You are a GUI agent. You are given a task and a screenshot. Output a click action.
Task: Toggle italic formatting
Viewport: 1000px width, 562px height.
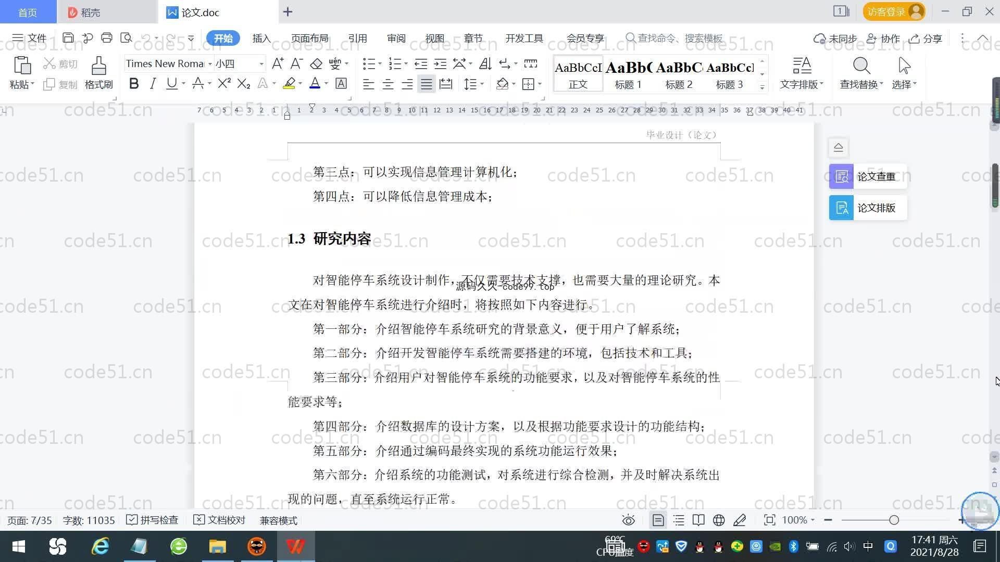(x=153, y=83)
